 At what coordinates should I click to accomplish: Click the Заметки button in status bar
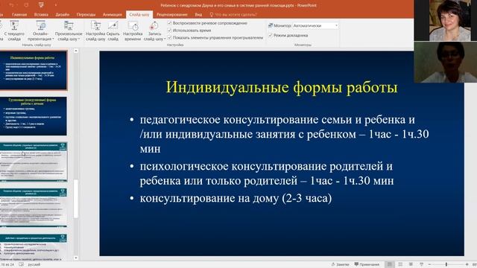340,264
